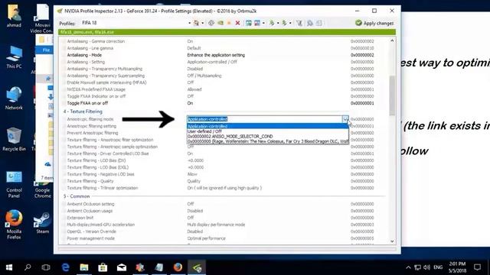Open the ahmad user folder icon
The height and width of the screenshot is (275, 490).
[x=14, y=16]
